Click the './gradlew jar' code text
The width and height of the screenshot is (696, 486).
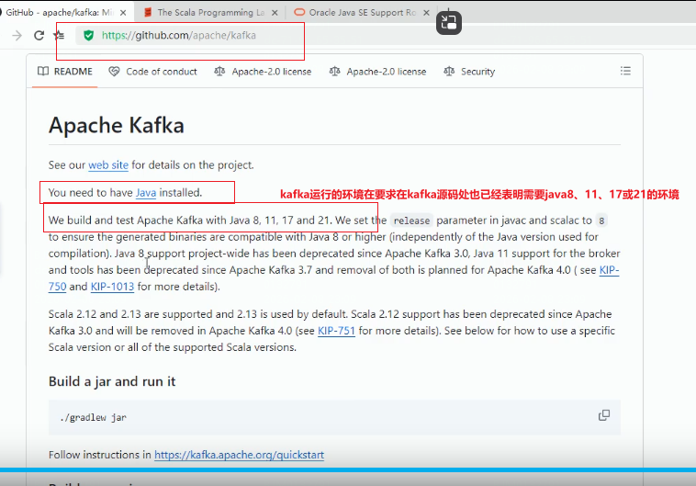(x=94, y=418)
